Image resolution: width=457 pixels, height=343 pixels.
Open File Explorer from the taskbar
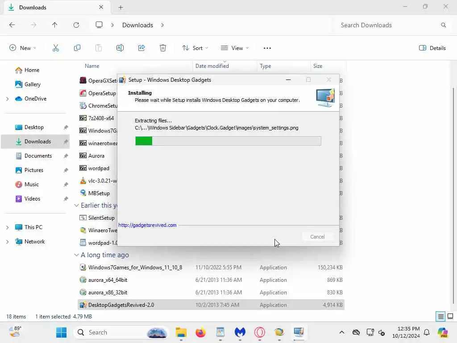coord(181,332)
